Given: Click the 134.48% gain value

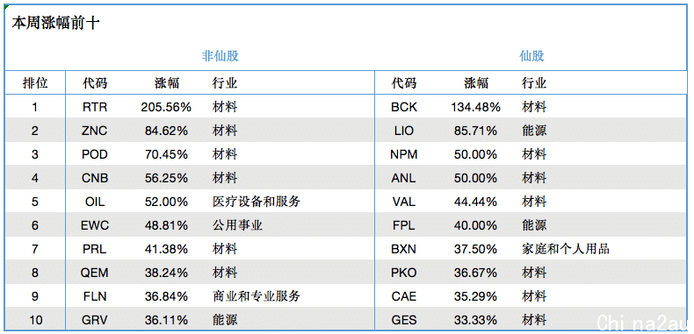Looking at the screenshot, I should [x=475, y=107].
